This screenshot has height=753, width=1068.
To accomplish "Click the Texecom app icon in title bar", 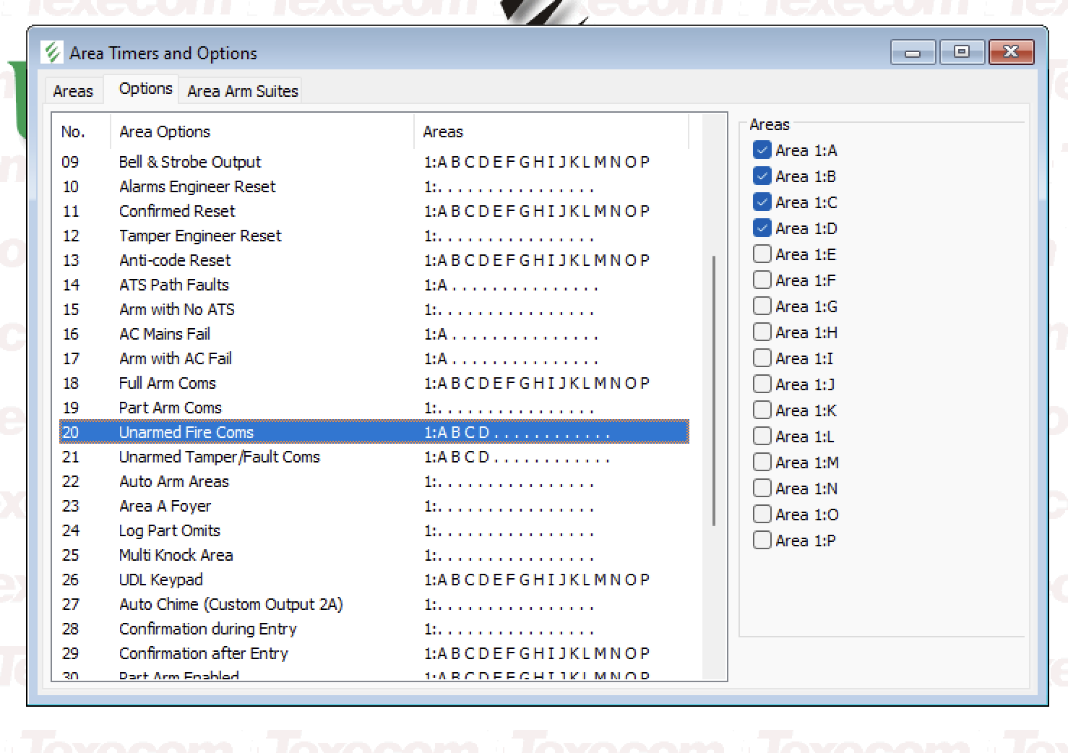I will click(52, 53).
